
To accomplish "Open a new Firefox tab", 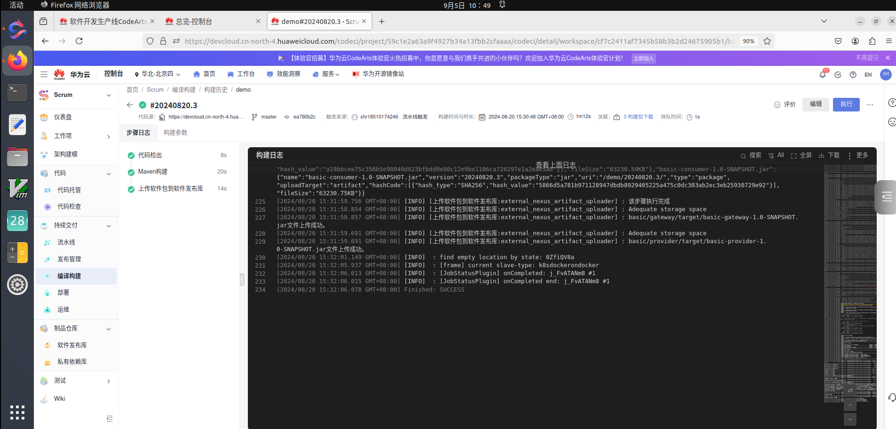I will pyautogui.click(x=381, y=22).
